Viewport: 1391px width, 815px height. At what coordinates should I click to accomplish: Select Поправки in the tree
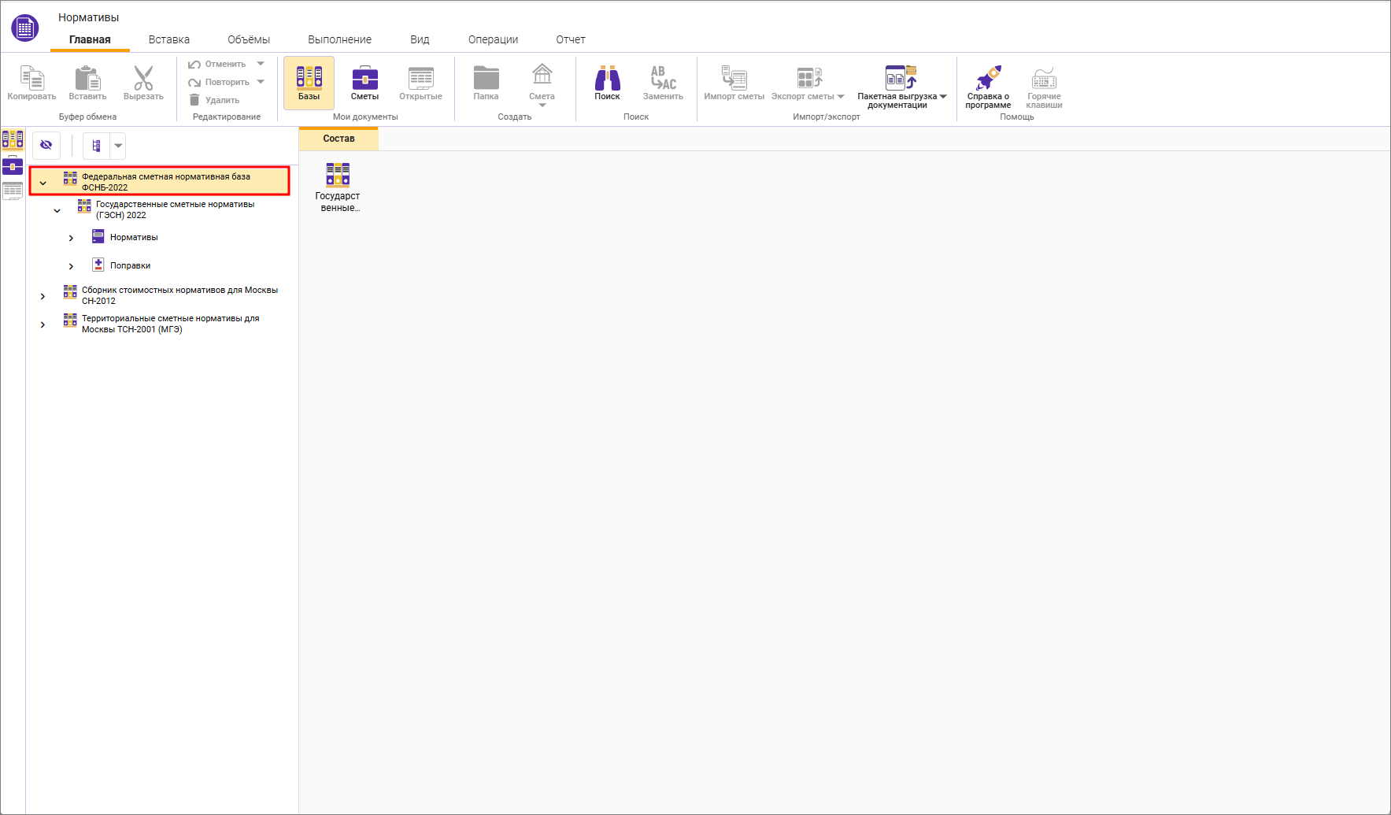coord(130,266)
